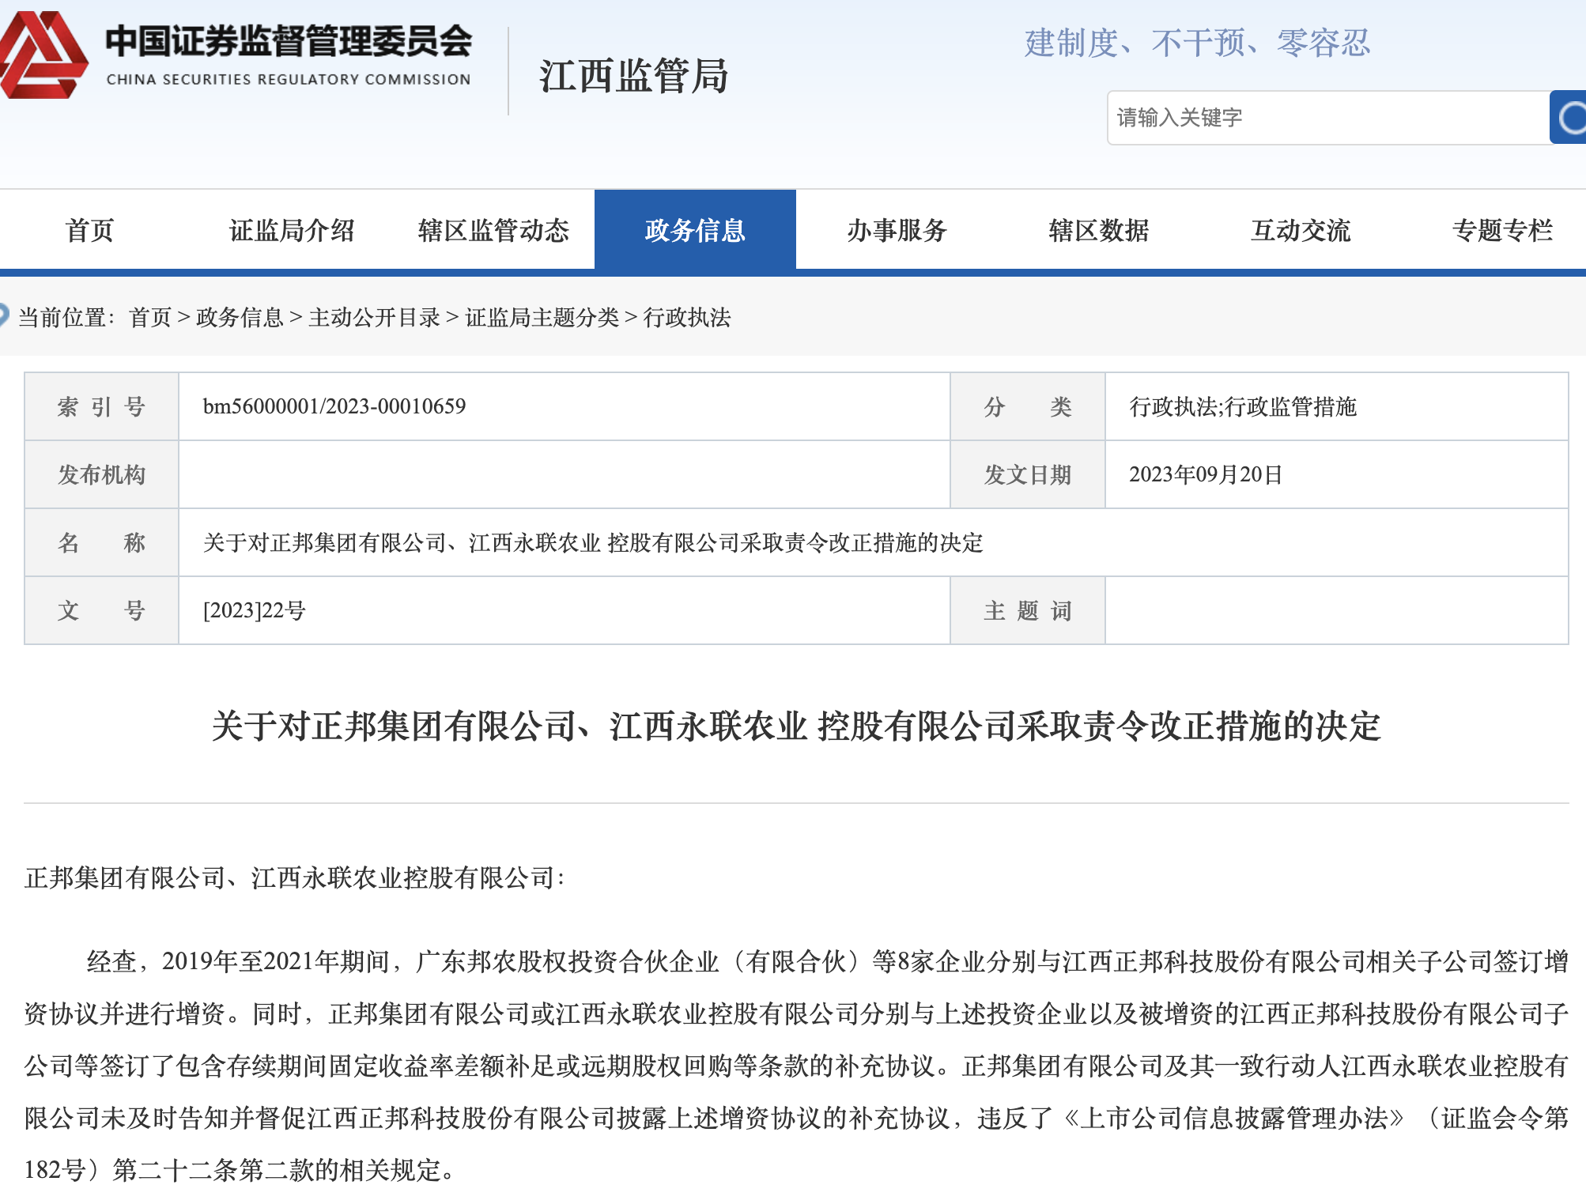This screenshot has width=1586, height=1200.
Task: Select the 辖区监管动态 menu item
Action: click(x=493, y=230)
